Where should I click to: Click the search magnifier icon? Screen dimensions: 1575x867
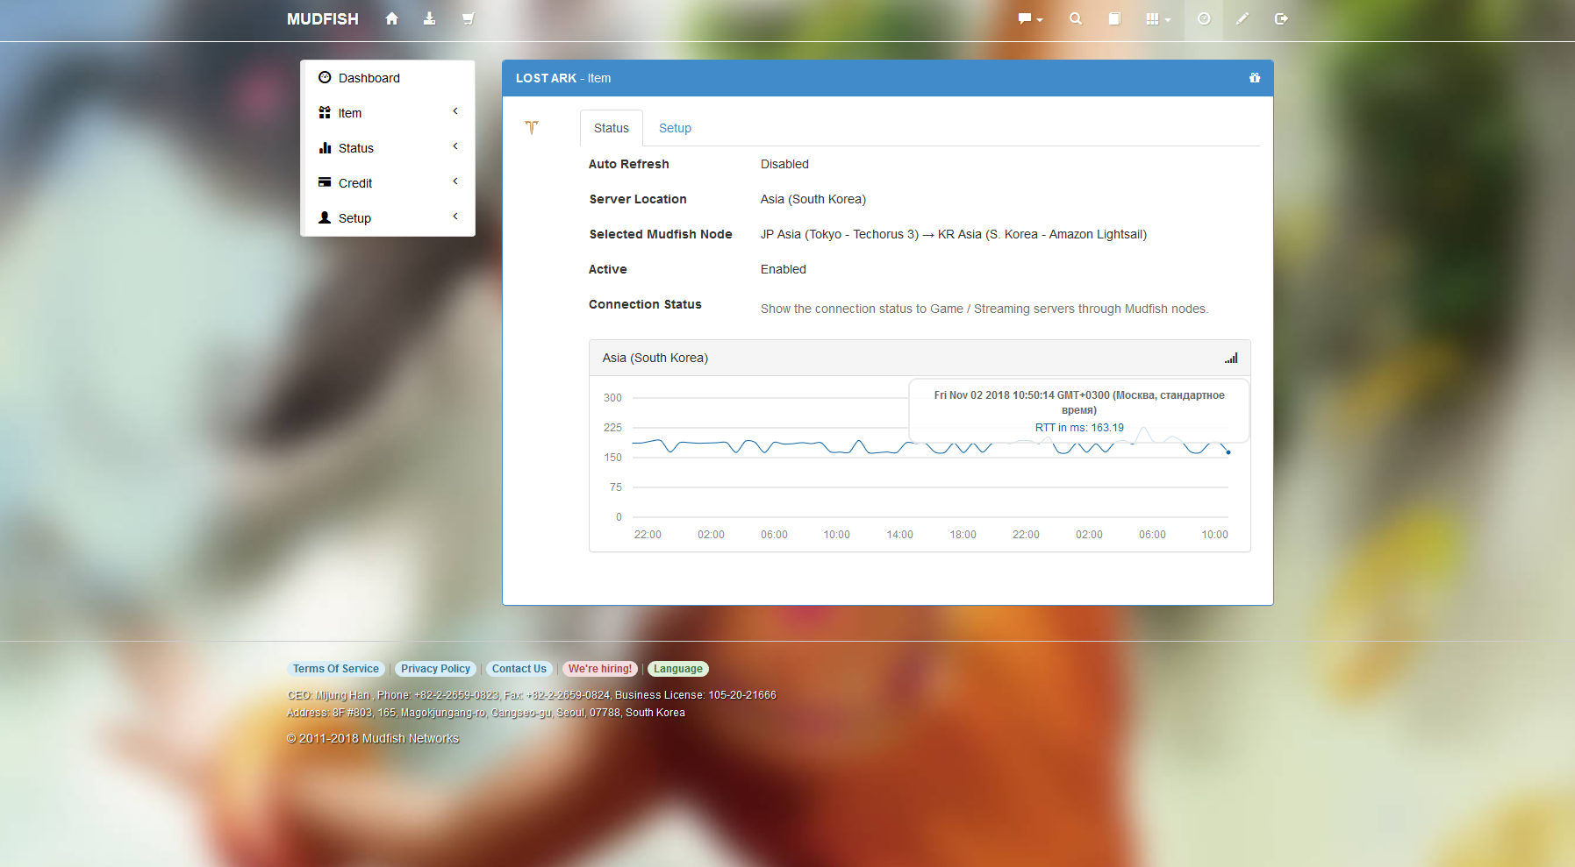pyautogui.click(x=1075, y=18)
